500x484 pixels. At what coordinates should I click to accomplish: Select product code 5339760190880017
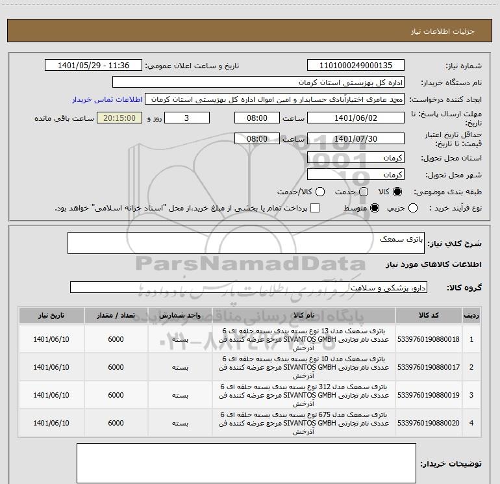429,367
